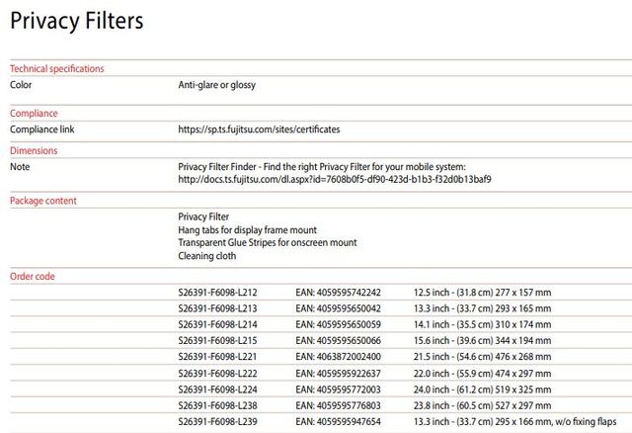The image size is (632, 433).
Task: Click order code S26391-F6098-L213
Action: pyautogui.click(x=217, y=308)
